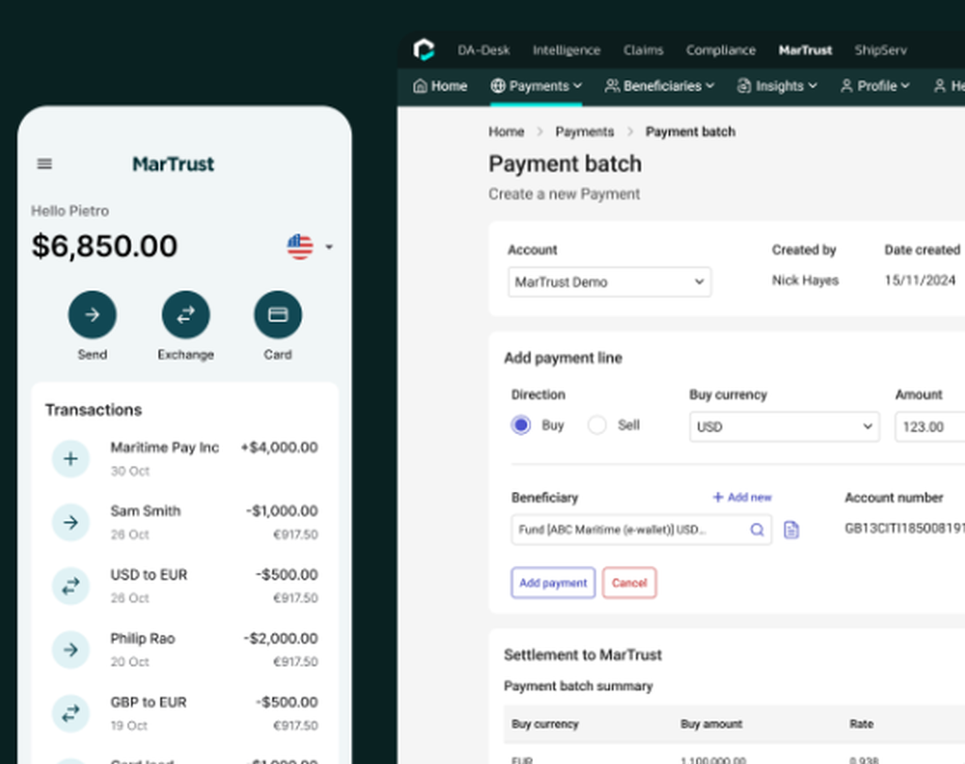Click the arrow icon for Sam Smith transaction
The image size is (965, 764).
click(70, 522)
